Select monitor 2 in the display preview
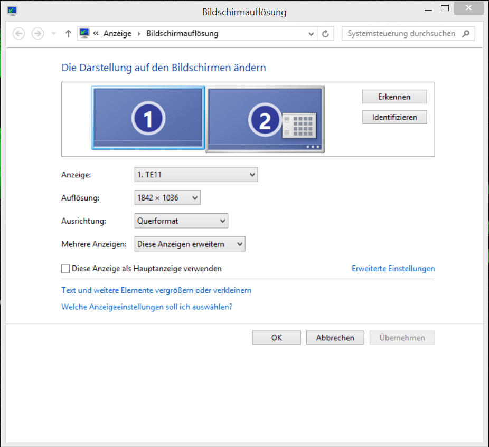Image resolution: width=489 pixels, height=447 pixels. point(265,119)
